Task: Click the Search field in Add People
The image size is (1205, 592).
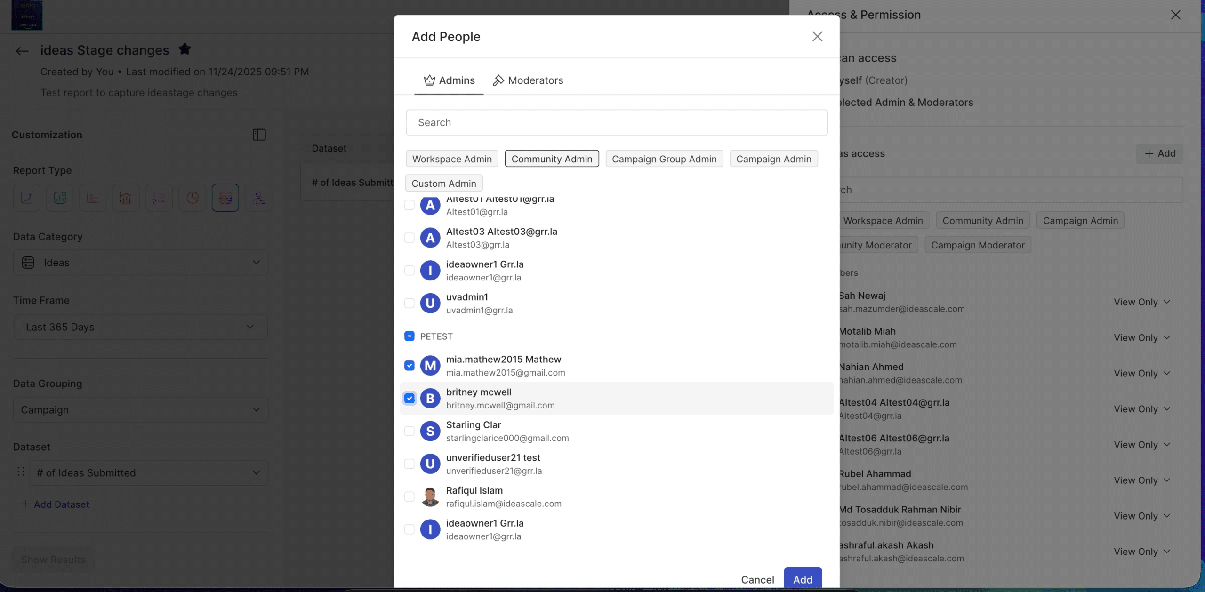Action: (x=616, y=123)
